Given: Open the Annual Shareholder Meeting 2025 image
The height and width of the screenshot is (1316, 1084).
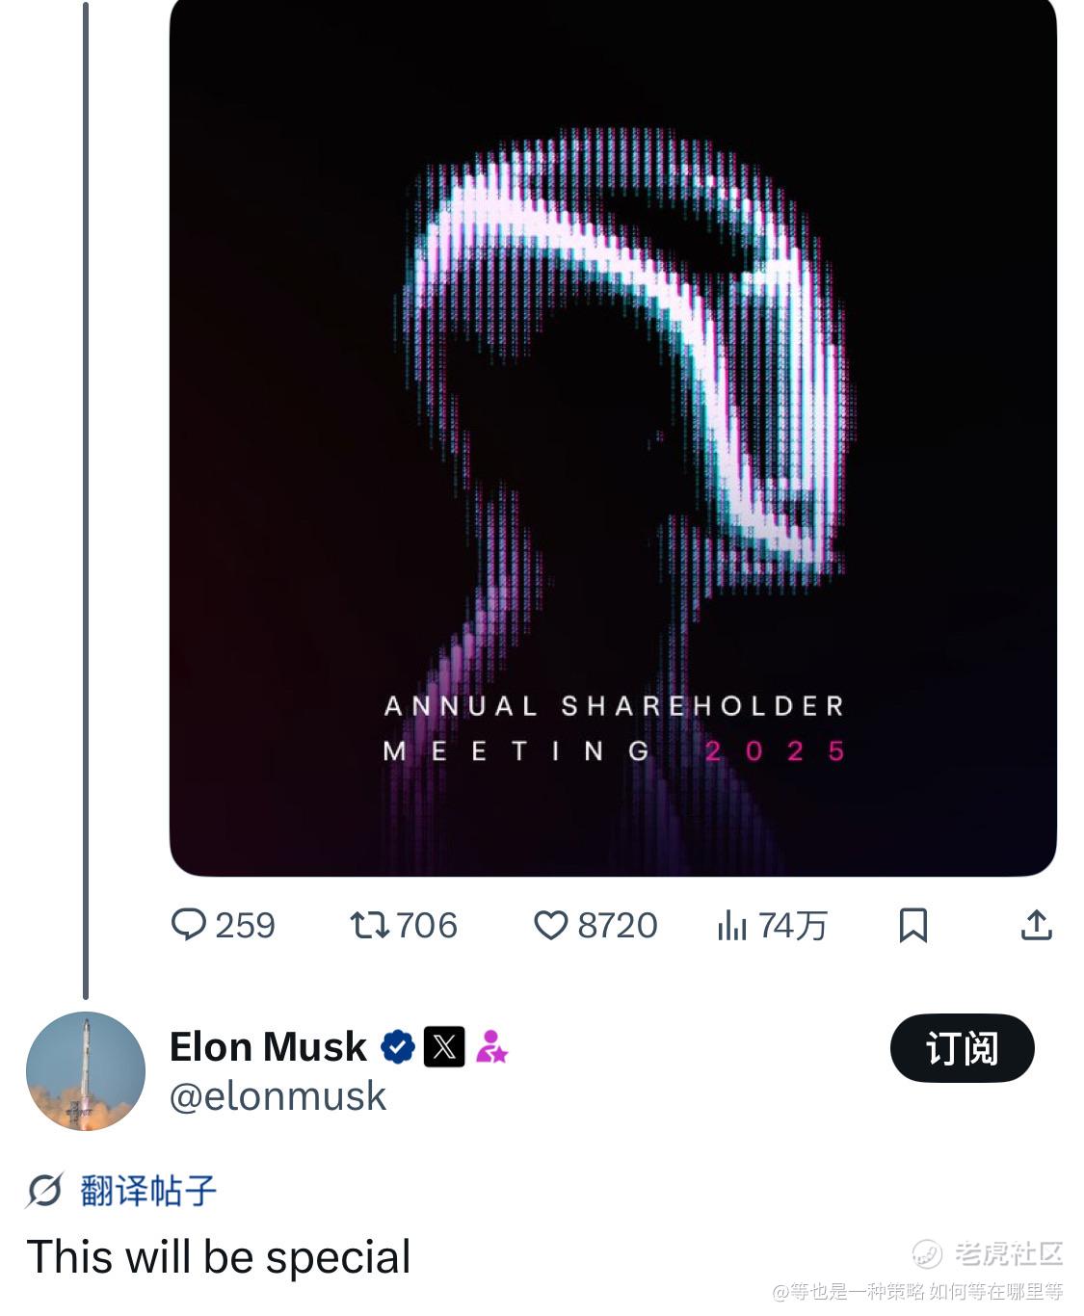Looking at the screenshot, I should [613, 438].
